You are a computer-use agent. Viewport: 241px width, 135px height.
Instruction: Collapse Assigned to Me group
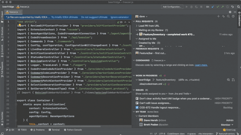137,39
